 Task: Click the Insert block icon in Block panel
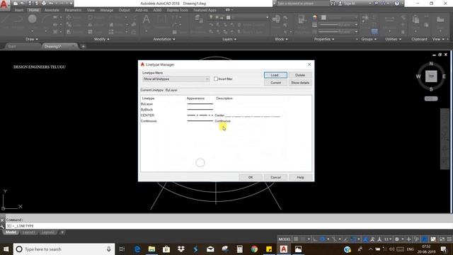pyautogui.click(x=276, y=19)
